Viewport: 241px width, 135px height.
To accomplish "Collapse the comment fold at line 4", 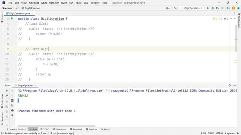I will pyautogui.click(x=17, y=24).
